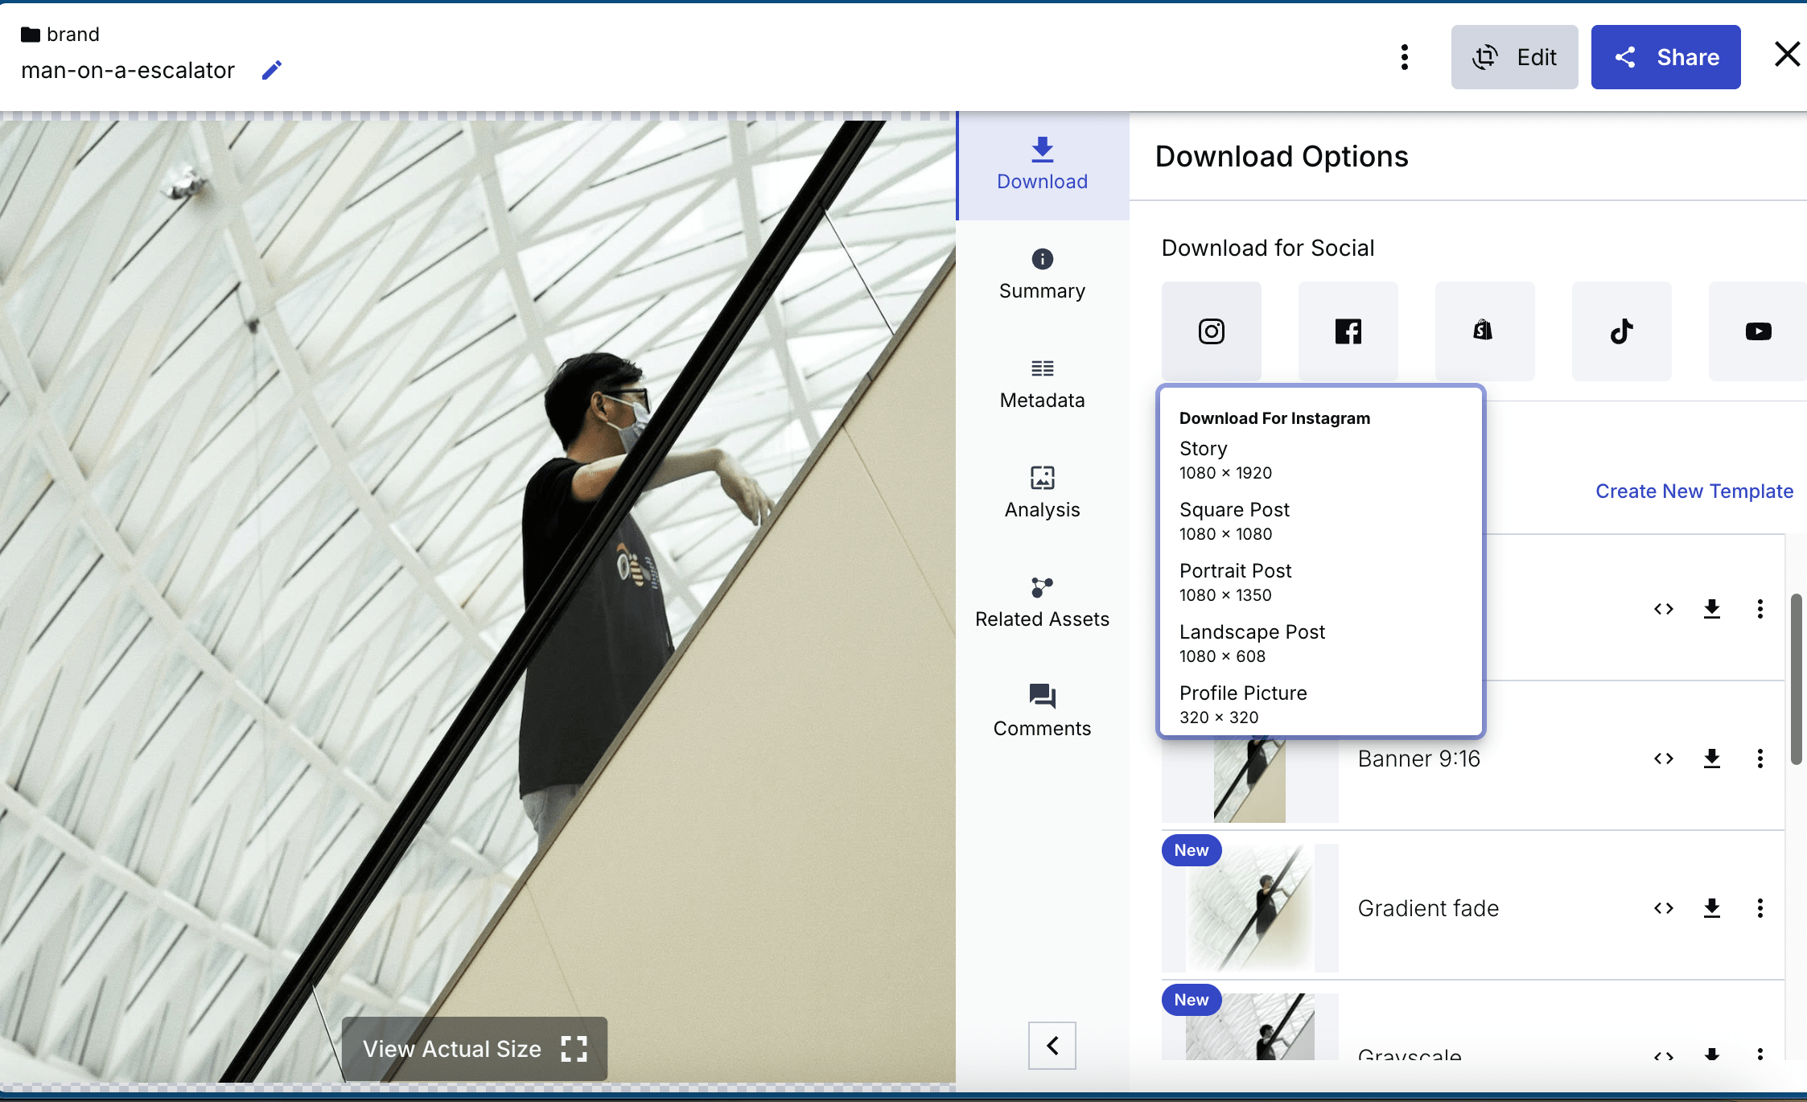Open the Analysis tab

pos(1042,494)
